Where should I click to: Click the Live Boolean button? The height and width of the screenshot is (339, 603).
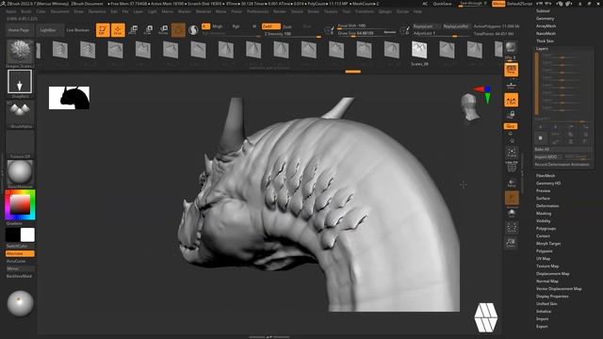[x=78, y=30]
